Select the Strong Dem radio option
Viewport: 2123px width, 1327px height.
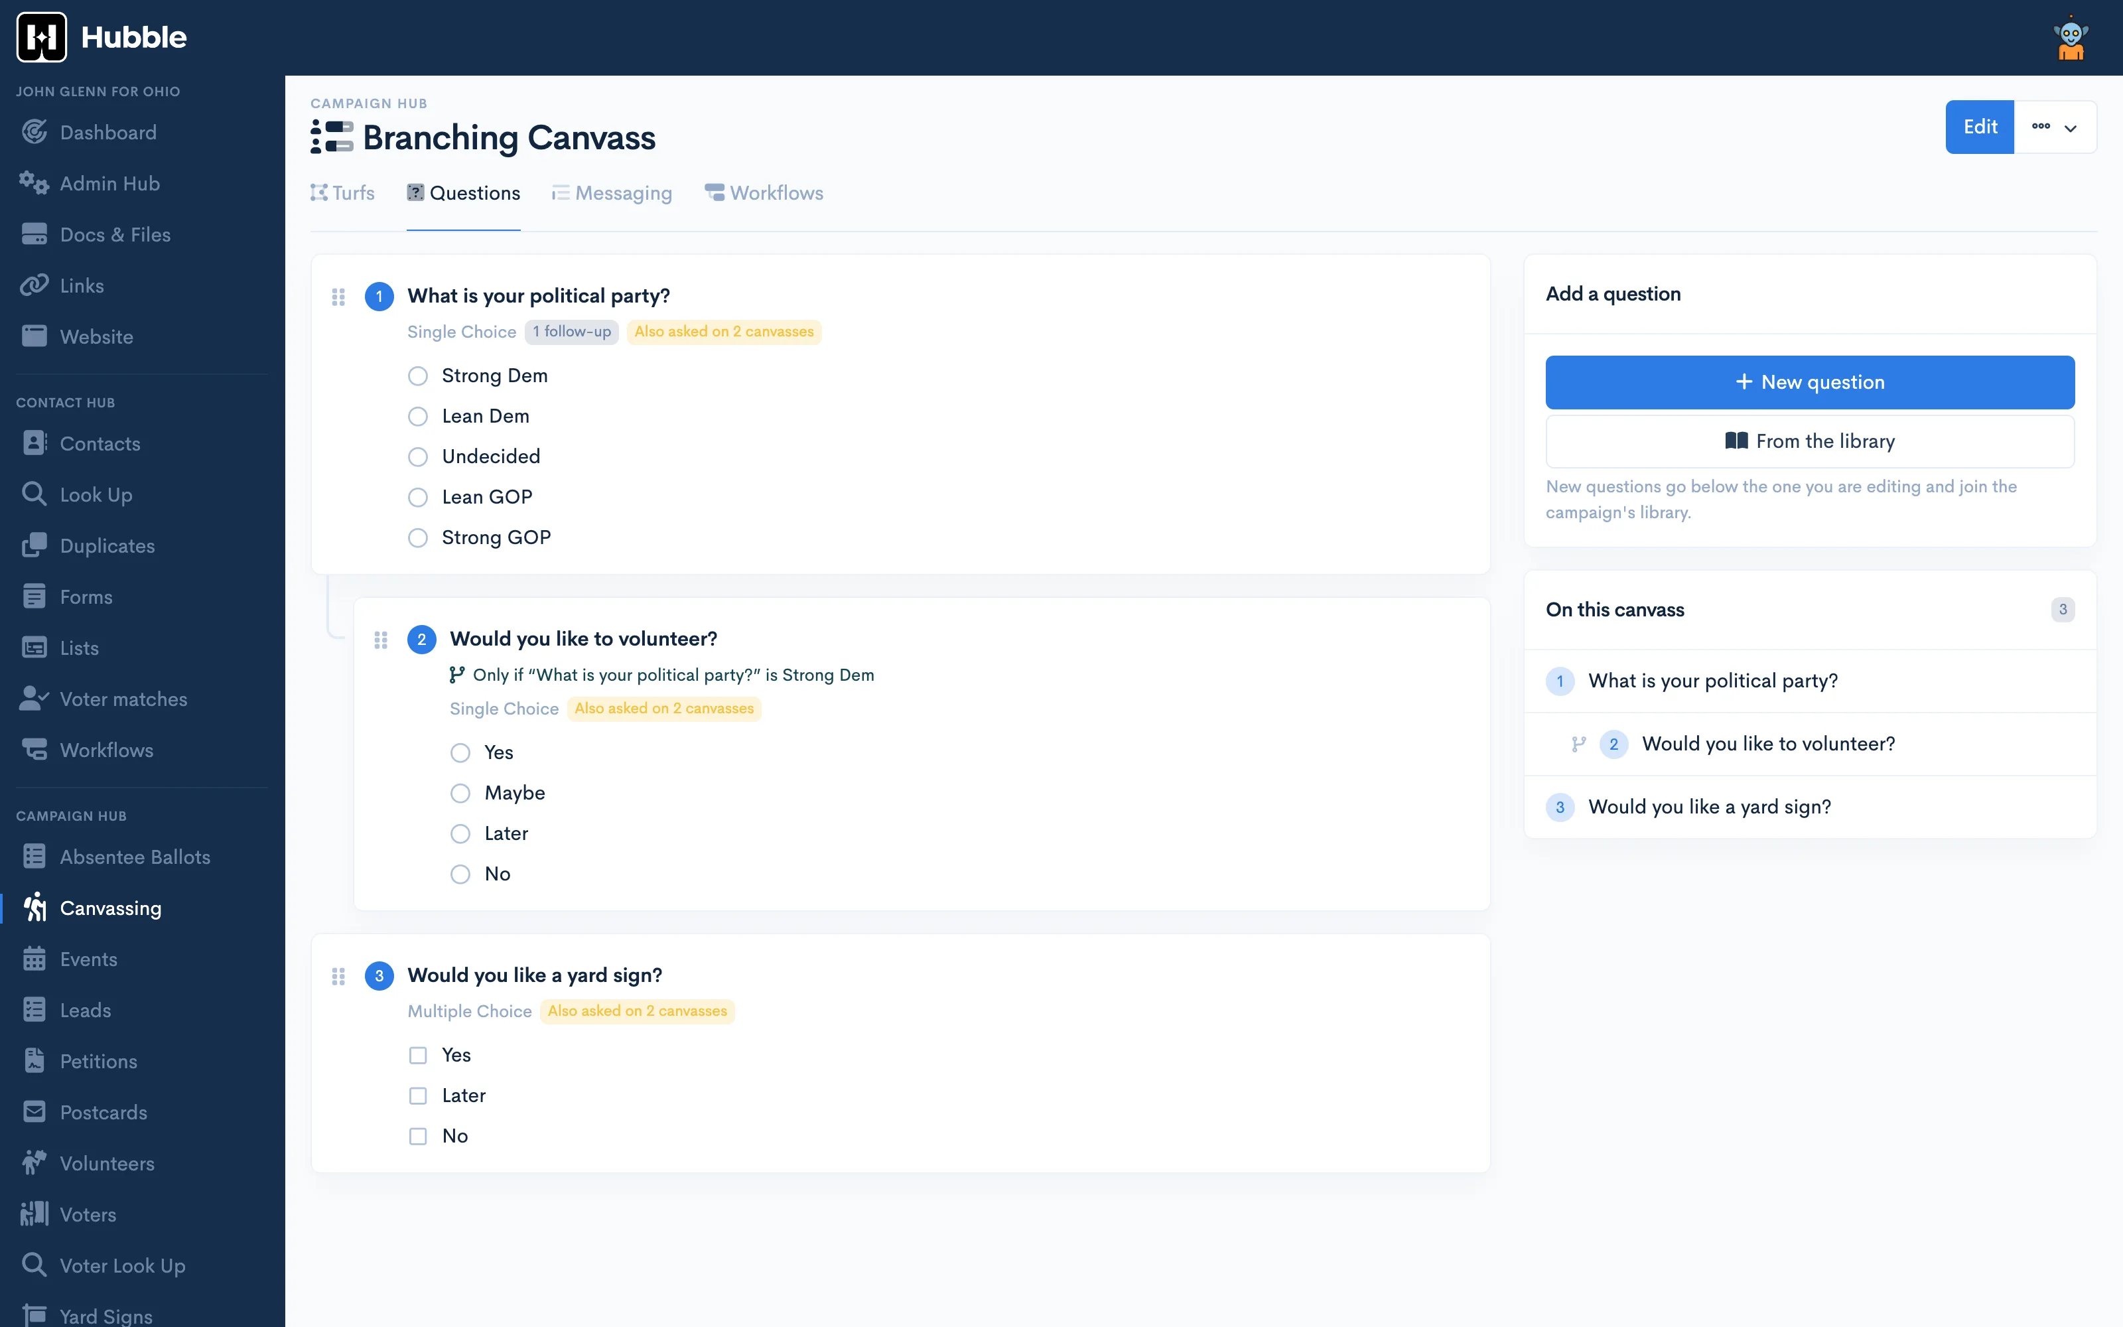point(417,376)
